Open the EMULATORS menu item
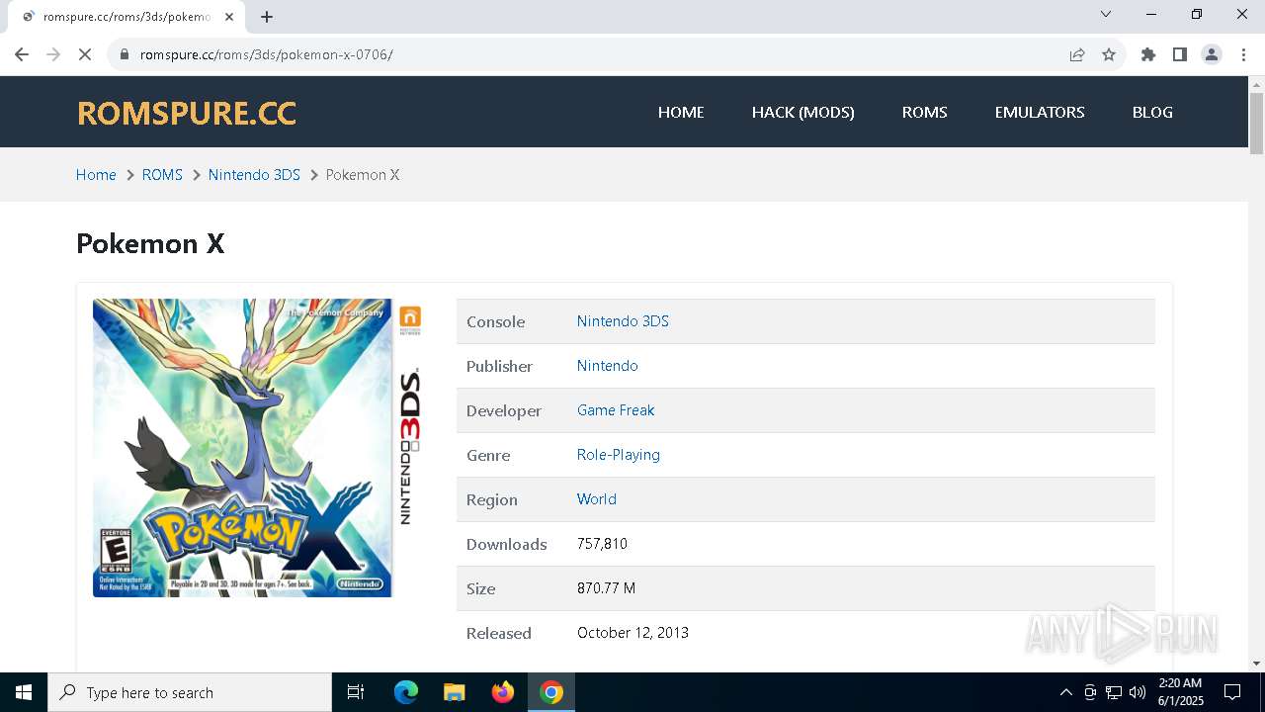1265x712 pixels. point(1040,112)
